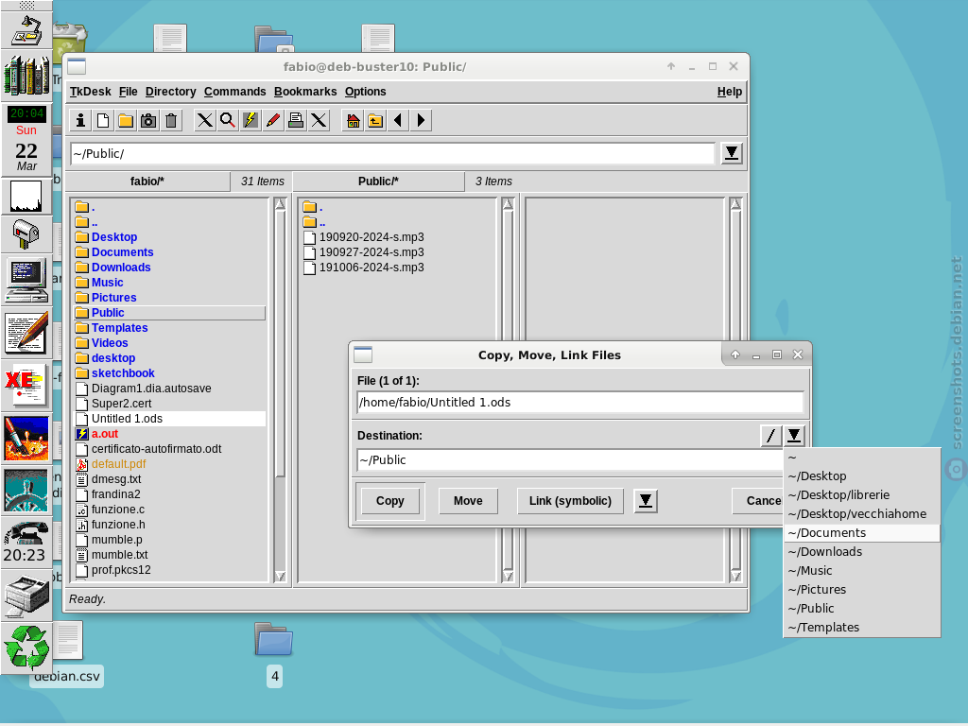Select the sketchbook folder

coord(123,373)
